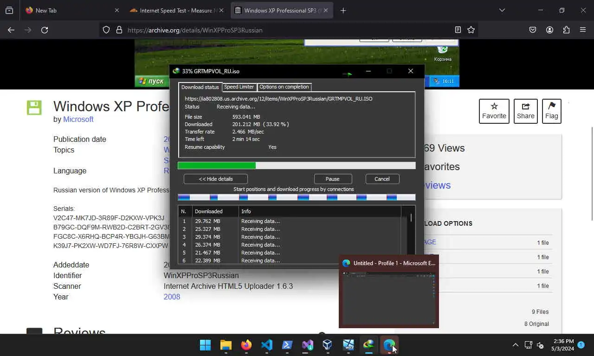Open Visual Studio Installer taskbar icon
The width and height of the screenshot is (594, 356).
click(308, 345)
